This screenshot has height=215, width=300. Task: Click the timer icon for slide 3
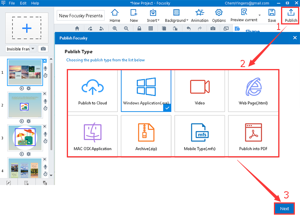(45, 141)
